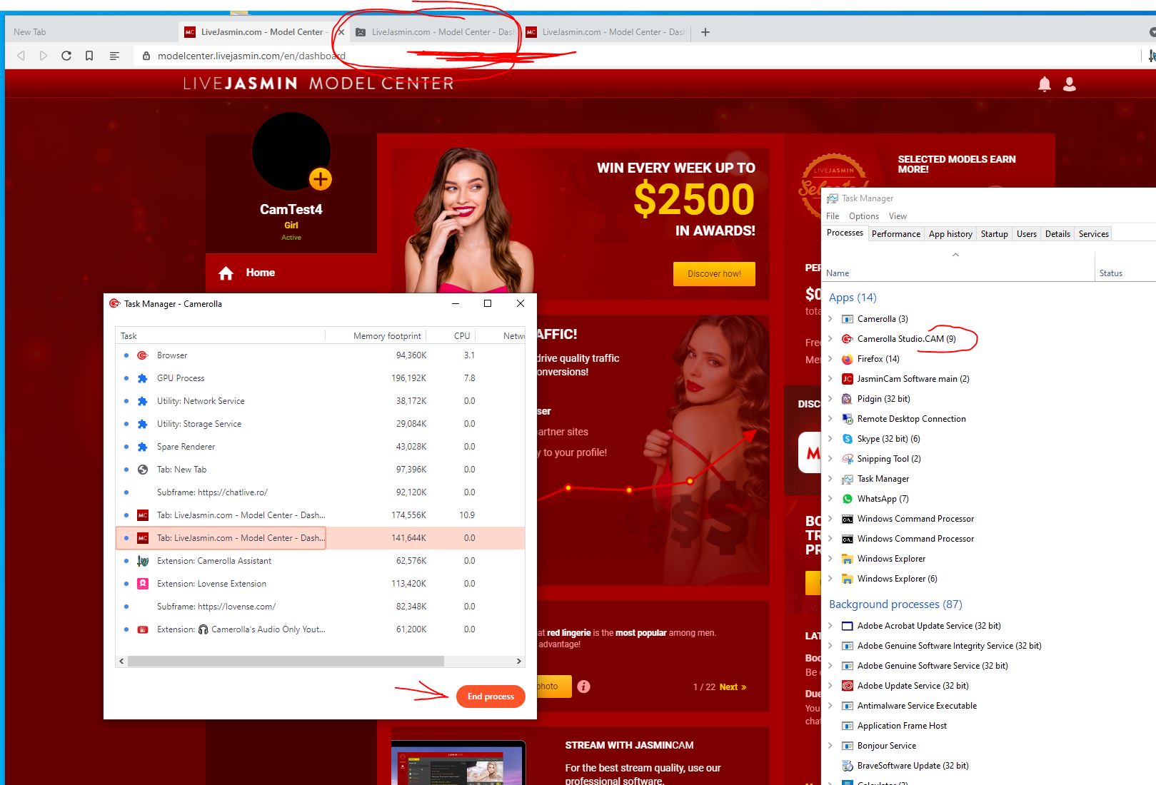Screen dimensions: 1156x785
Task: Switch to the Startup tab
Action: [x=995, y=234]
